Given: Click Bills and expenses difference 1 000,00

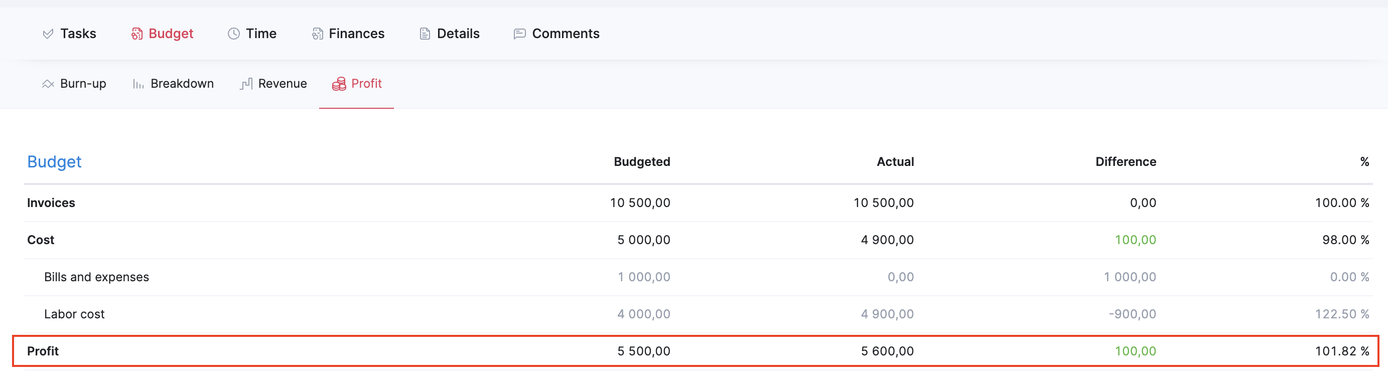Looking at the screenshot, I should (x=1130, y=277).
